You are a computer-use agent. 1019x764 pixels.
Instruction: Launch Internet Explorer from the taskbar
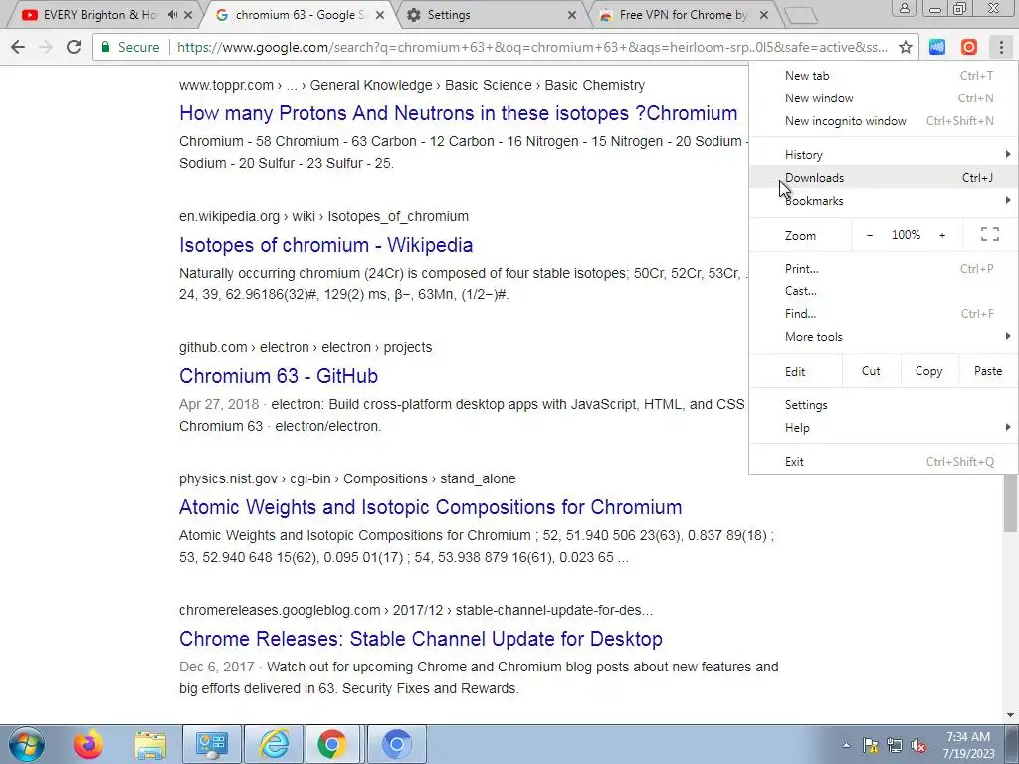[274, 744]
